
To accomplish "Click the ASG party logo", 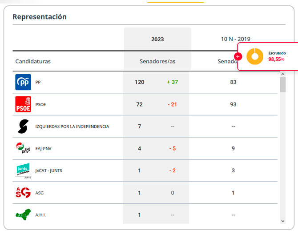I will click(x=23, y=193).
